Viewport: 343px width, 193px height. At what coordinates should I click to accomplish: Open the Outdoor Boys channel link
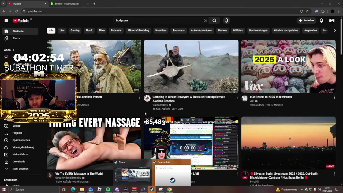click(x=160, y=105)
